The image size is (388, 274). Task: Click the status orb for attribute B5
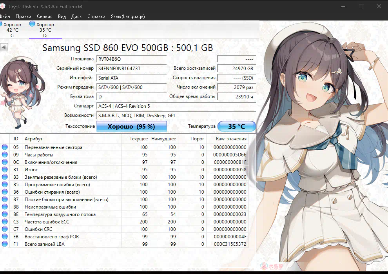5,184
